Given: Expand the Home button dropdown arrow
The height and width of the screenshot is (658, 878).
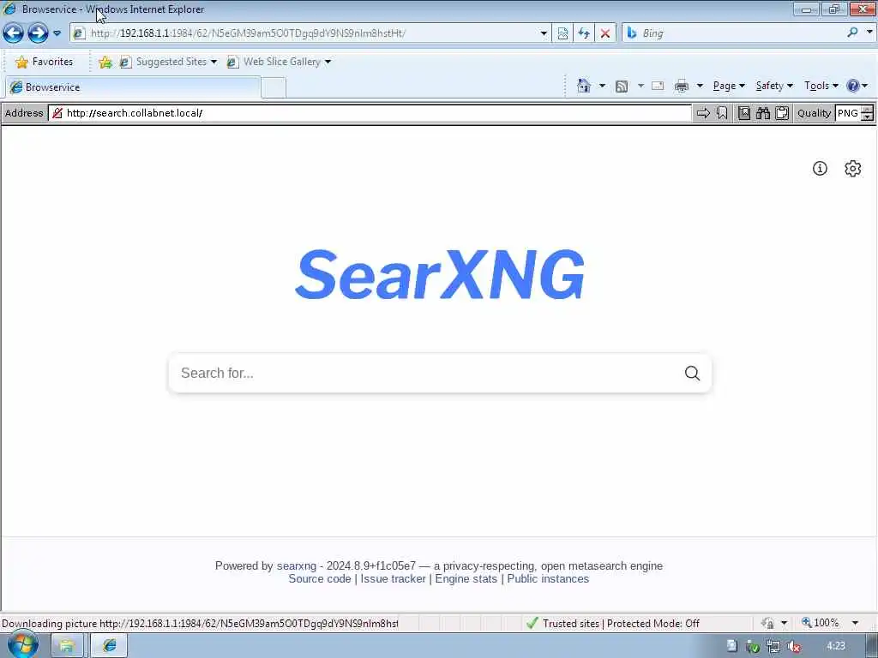Looking at the screenshot, I should (602, 86).
